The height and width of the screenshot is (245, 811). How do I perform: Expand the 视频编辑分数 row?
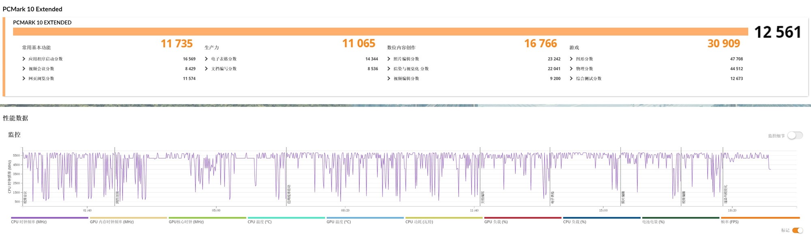click(388, 78)
